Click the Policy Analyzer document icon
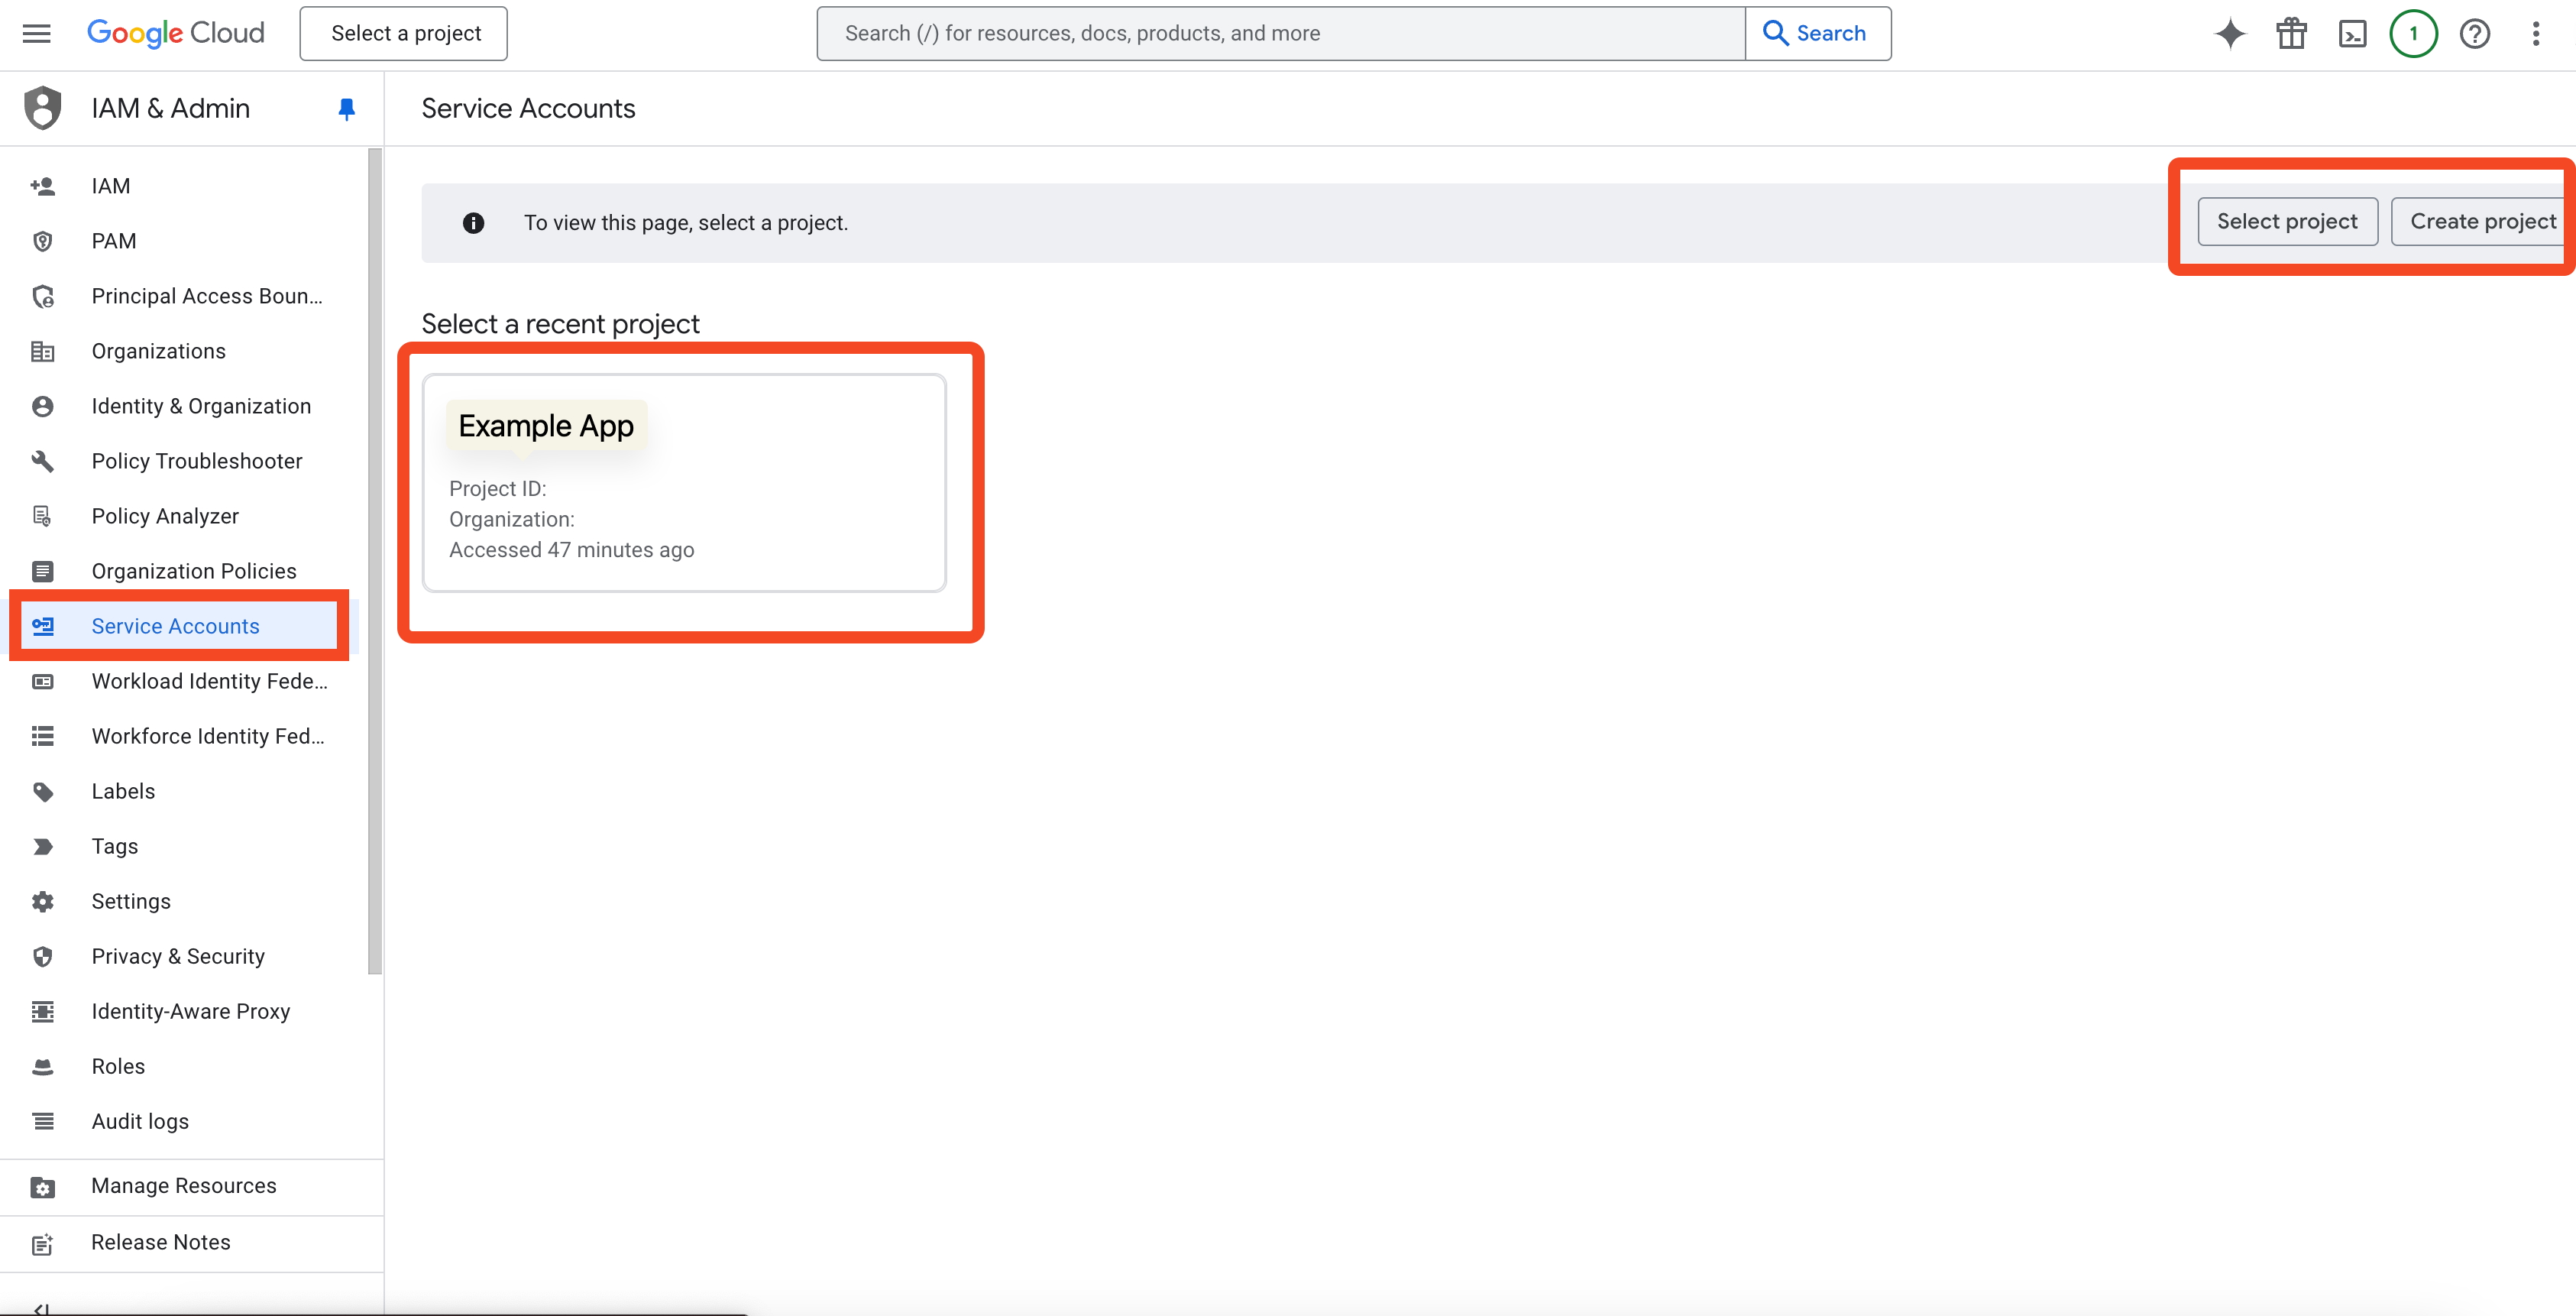The width and height of the screenshot is (2576, 1316). pos(42,516)
